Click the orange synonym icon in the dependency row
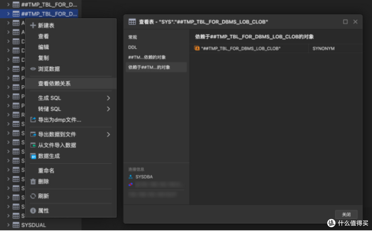Viewport: 372px width, 231px height. (197, 49)
